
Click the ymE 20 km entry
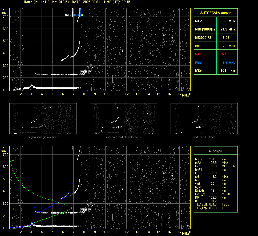point(210,184)
